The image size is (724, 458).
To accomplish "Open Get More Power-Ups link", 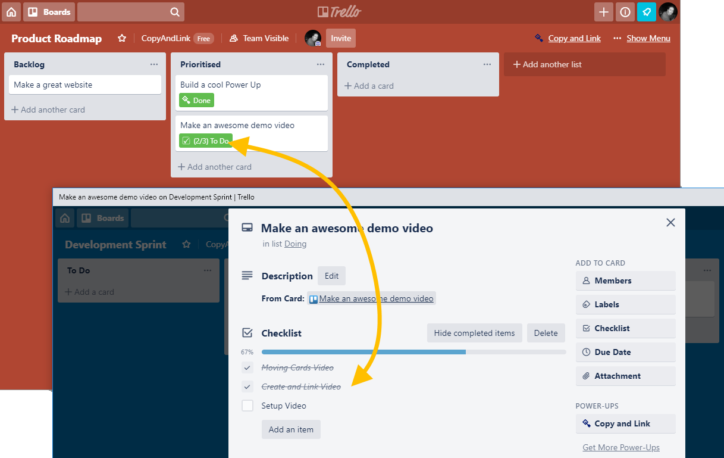I will coord(621,447).
